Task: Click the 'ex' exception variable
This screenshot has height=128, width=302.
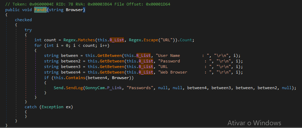Action: [x=68, y=106]
